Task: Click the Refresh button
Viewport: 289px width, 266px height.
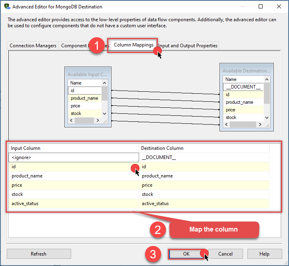Action: (39, 254)
